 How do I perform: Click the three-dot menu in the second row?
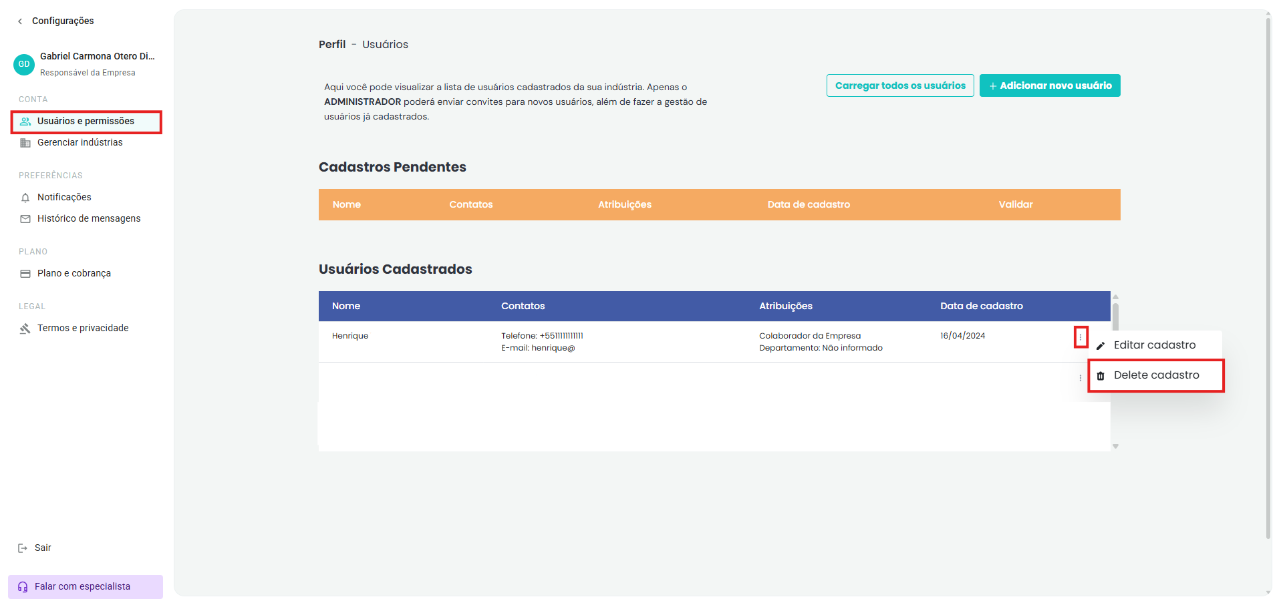[1081, 378]
